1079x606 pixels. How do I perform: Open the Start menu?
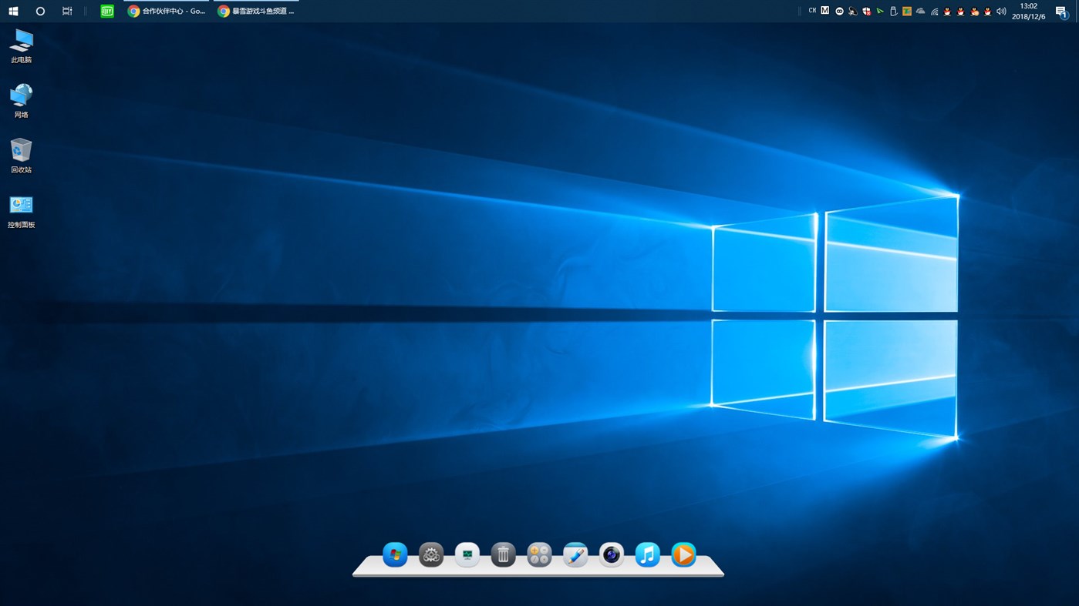(12, 11)
